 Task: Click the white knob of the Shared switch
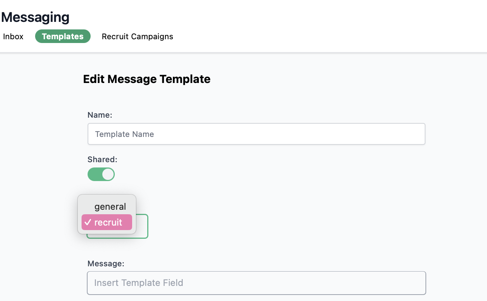pyautogui.click(x=108, y=174)
